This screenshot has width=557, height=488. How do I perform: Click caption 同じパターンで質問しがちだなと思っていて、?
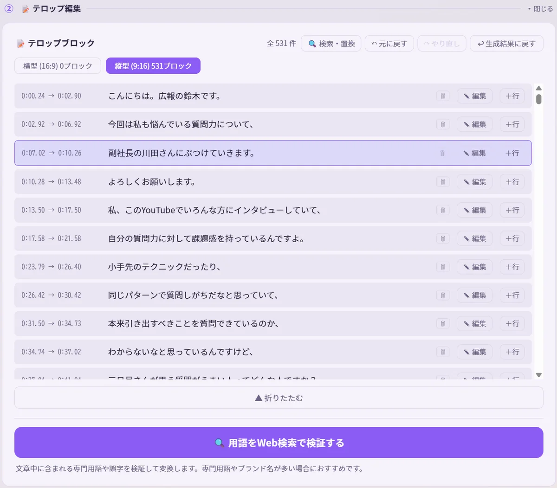193,295
